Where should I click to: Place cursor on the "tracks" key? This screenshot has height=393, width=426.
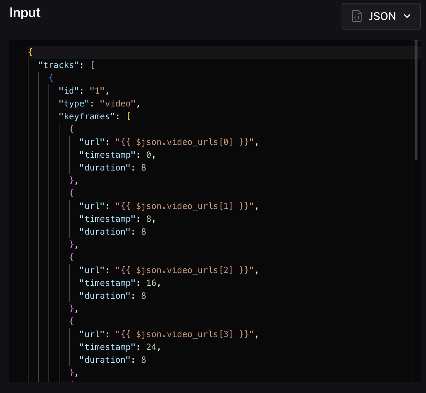pyautogui.click(x=58, y=65)
